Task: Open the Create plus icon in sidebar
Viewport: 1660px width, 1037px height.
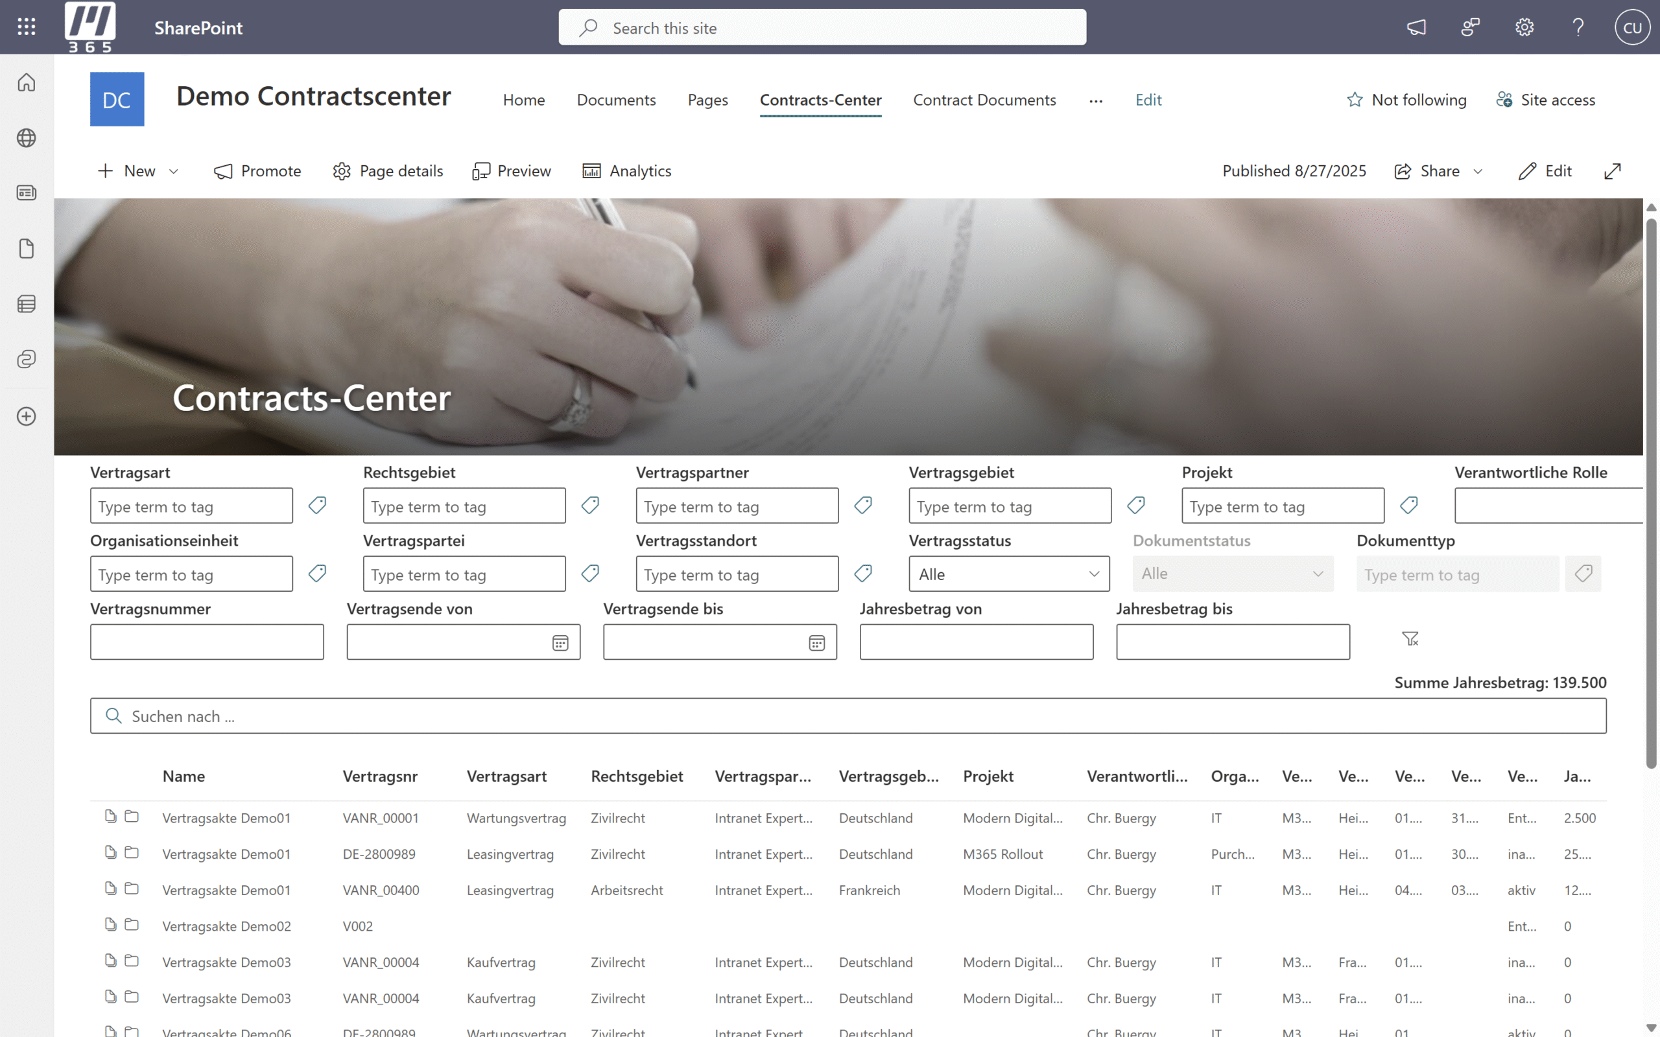Action: coord(26,416)
